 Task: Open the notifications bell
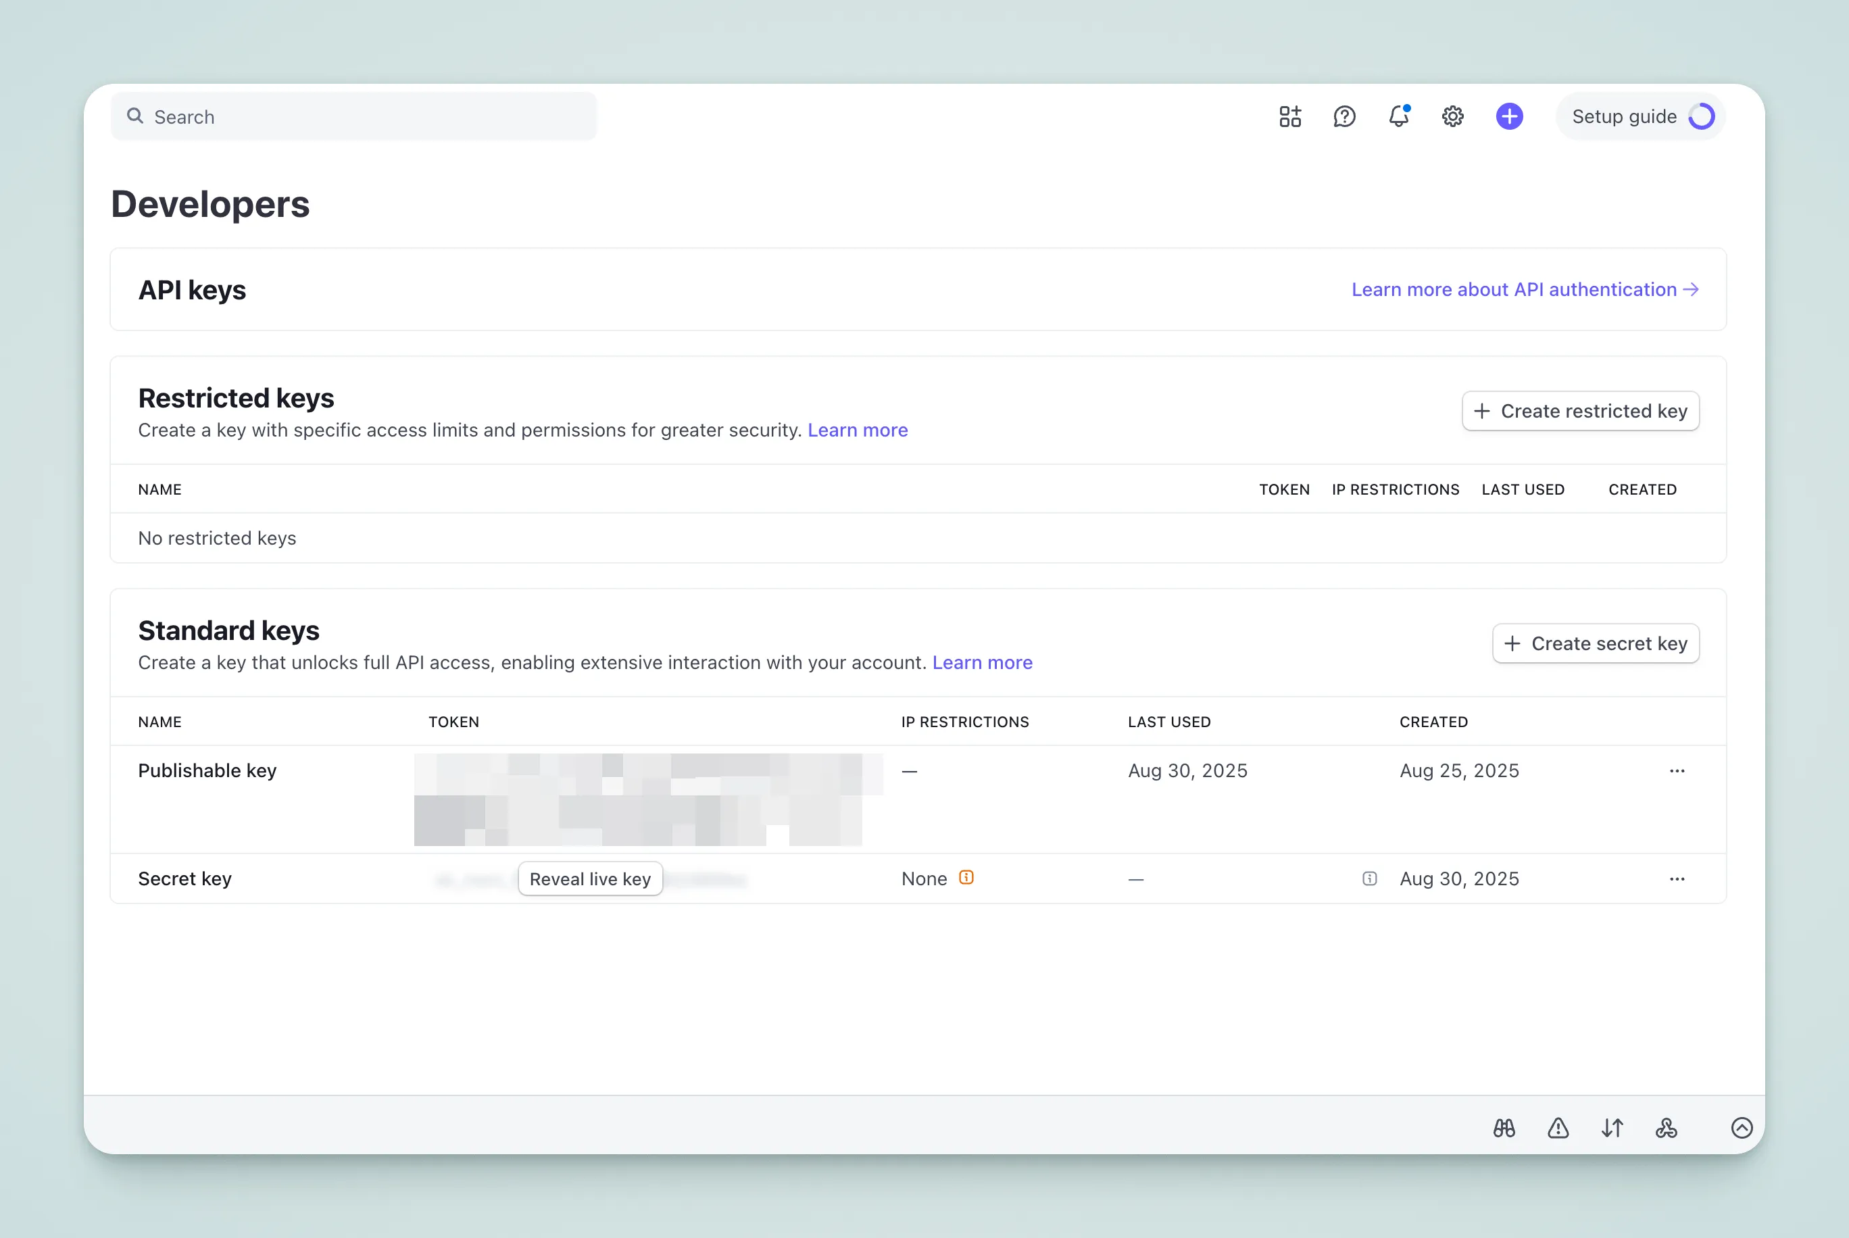coord(1399,116)
